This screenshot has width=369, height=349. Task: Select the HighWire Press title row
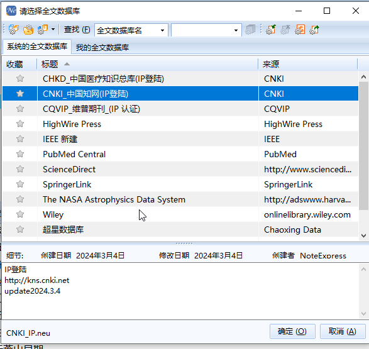point(180,124)
